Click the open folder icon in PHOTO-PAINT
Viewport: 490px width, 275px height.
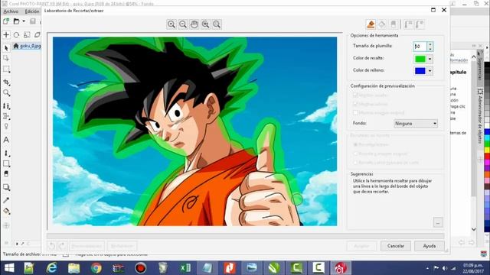pos(16,21)
